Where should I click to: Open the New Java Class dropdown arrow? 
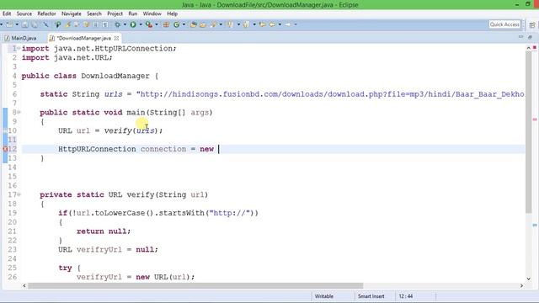(x=184, y=24)
